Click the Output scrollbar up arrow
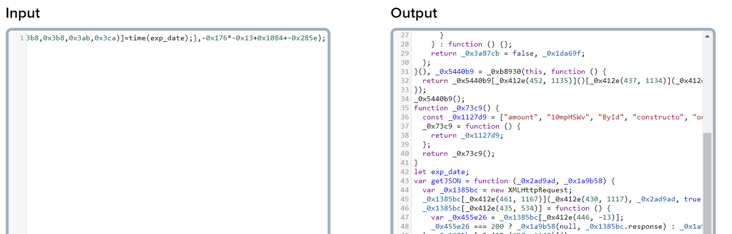This screenshot has height=234, width=732. click(x=707, y=37)
